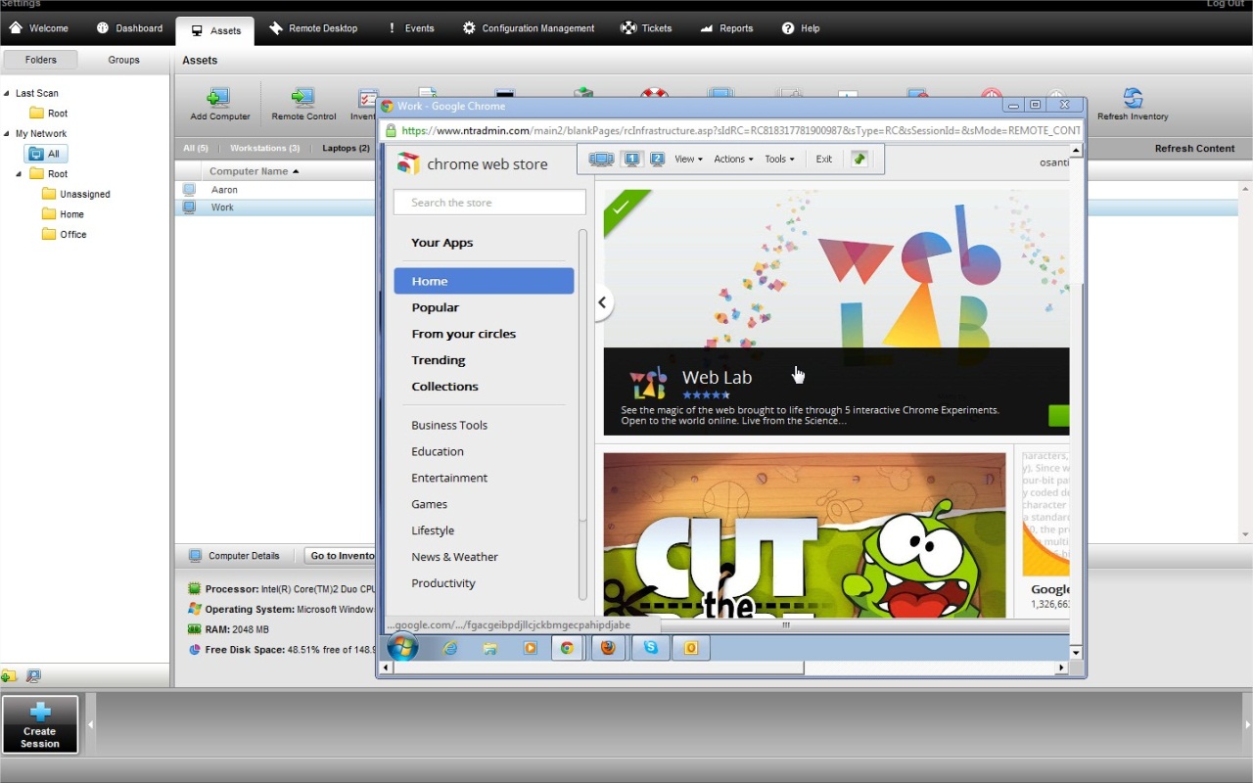Click the Create Session button
The height and width of the screenshot is (783, 1253).
pyautogui.click(x=40, y=724)
